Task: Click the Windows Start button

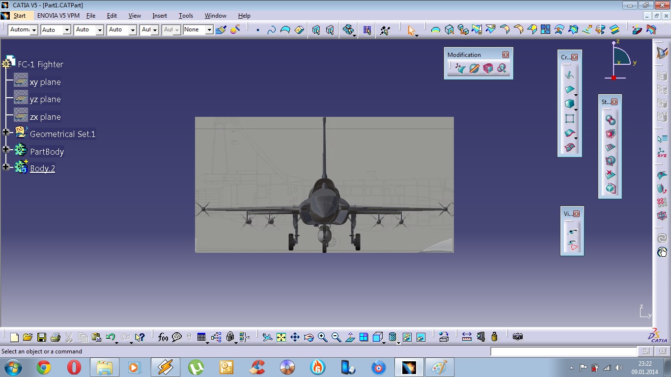Action: (13, 367)
